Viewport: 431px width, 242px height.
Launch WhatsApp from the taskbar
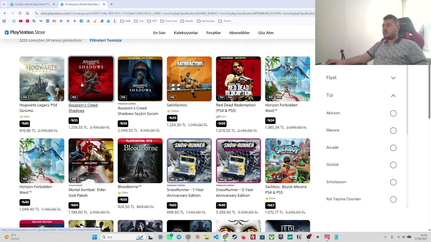[x=170, y=237]
